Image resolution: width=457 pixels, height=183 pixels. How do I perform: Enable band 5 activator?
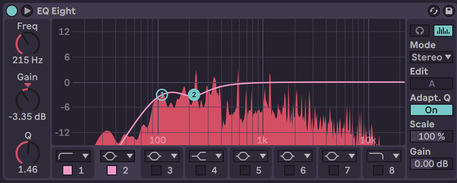(245, 170)
